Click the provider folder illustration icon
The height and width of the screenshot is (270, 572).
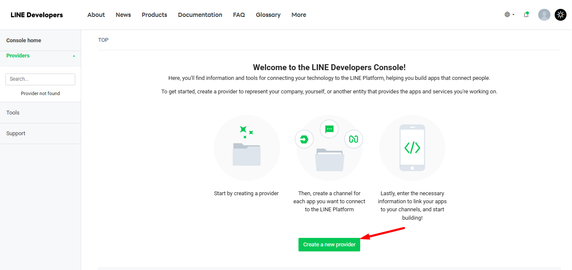(x=247, y=148)
